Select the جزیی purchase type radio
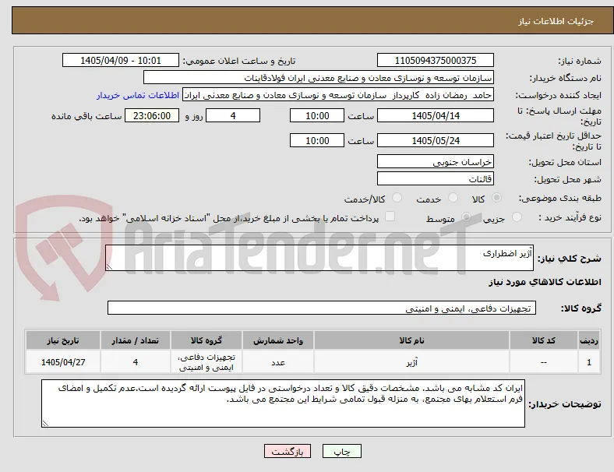The image size is (614, 472). point(517,217)
